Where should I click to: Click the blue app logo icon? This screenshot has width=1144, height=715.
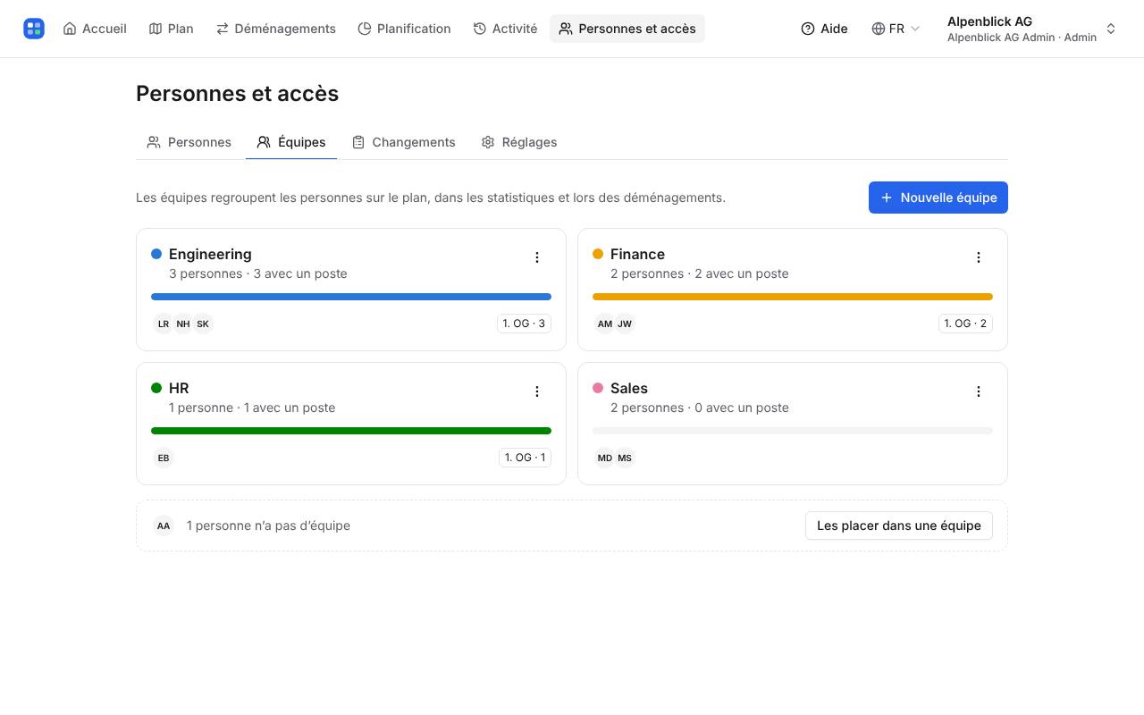34,29
